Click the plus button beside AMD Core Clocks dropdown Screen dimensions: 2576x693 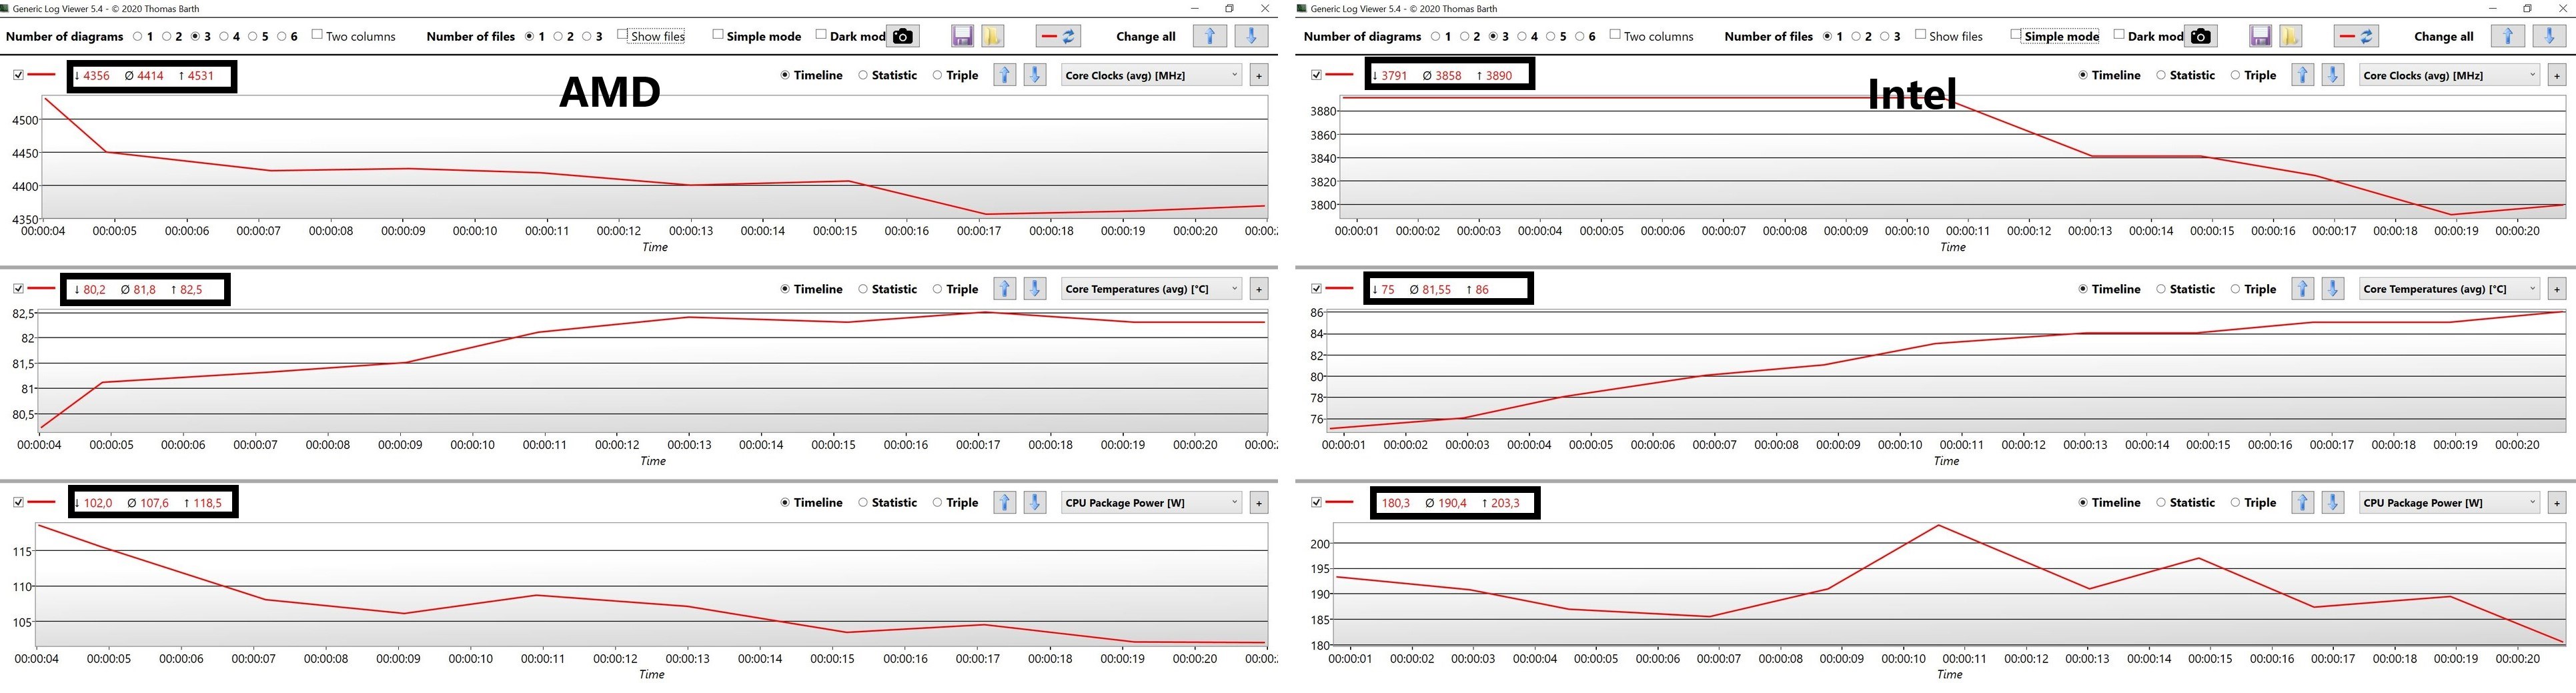tap(1259, 75)
